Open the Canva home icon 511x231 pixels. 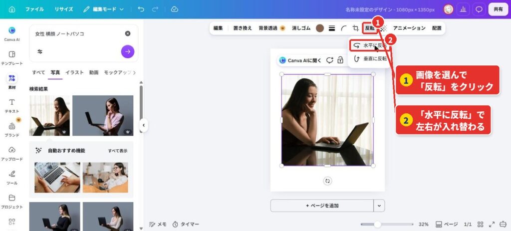(x=12, y=9)
